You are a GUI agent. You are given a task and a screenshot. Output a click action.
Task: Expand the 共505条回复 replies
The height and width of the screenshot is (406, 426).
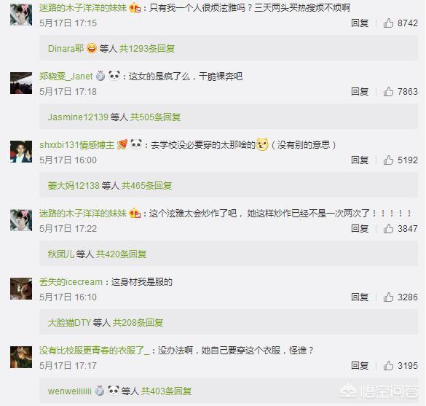click(155, 117)
